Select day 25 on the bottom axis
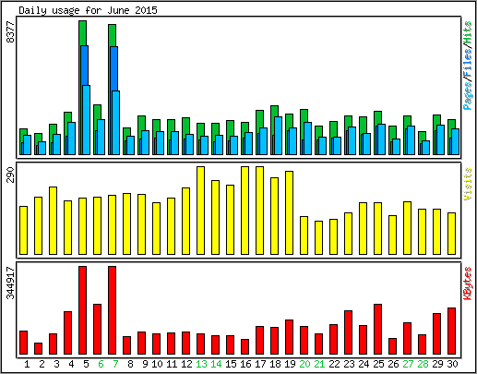Screen dimensions: 477x374 pyautogui.click(x=378, y=364)
